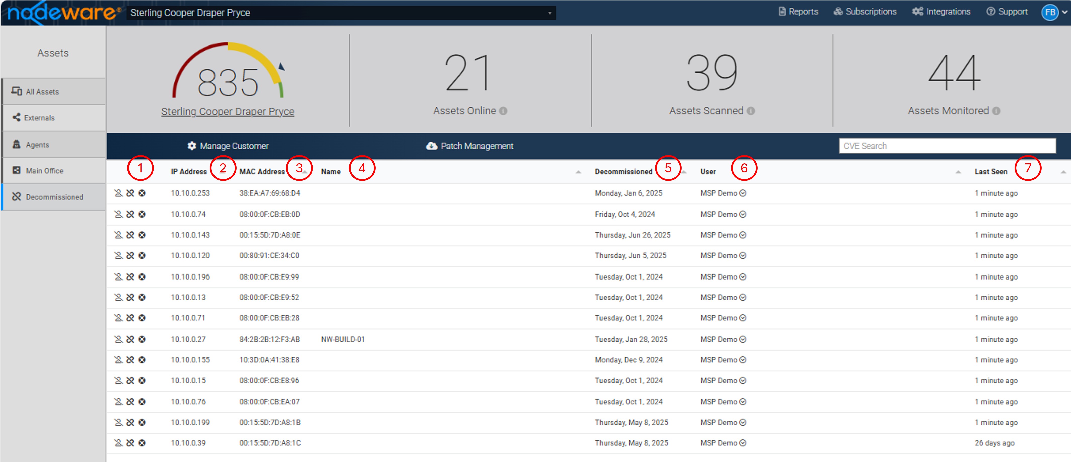
Task: Sort by the Name column arrow
Action: pos(578,172)
